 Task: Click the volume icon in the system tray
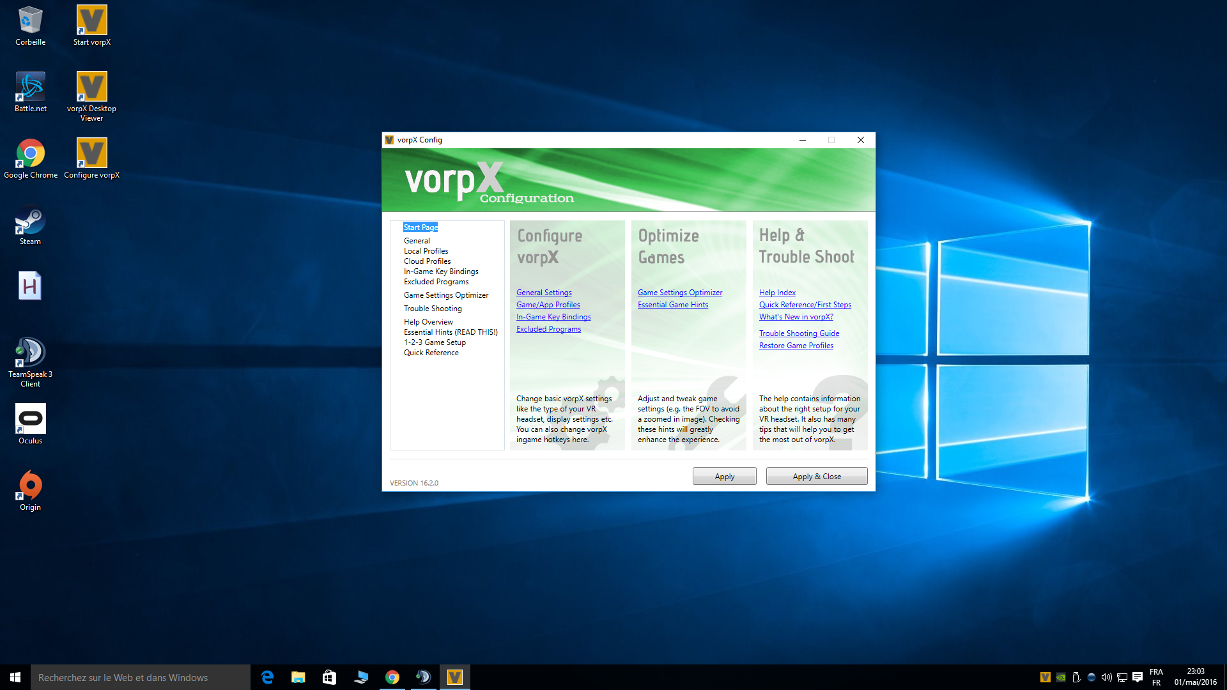[x=1107, y=677]
